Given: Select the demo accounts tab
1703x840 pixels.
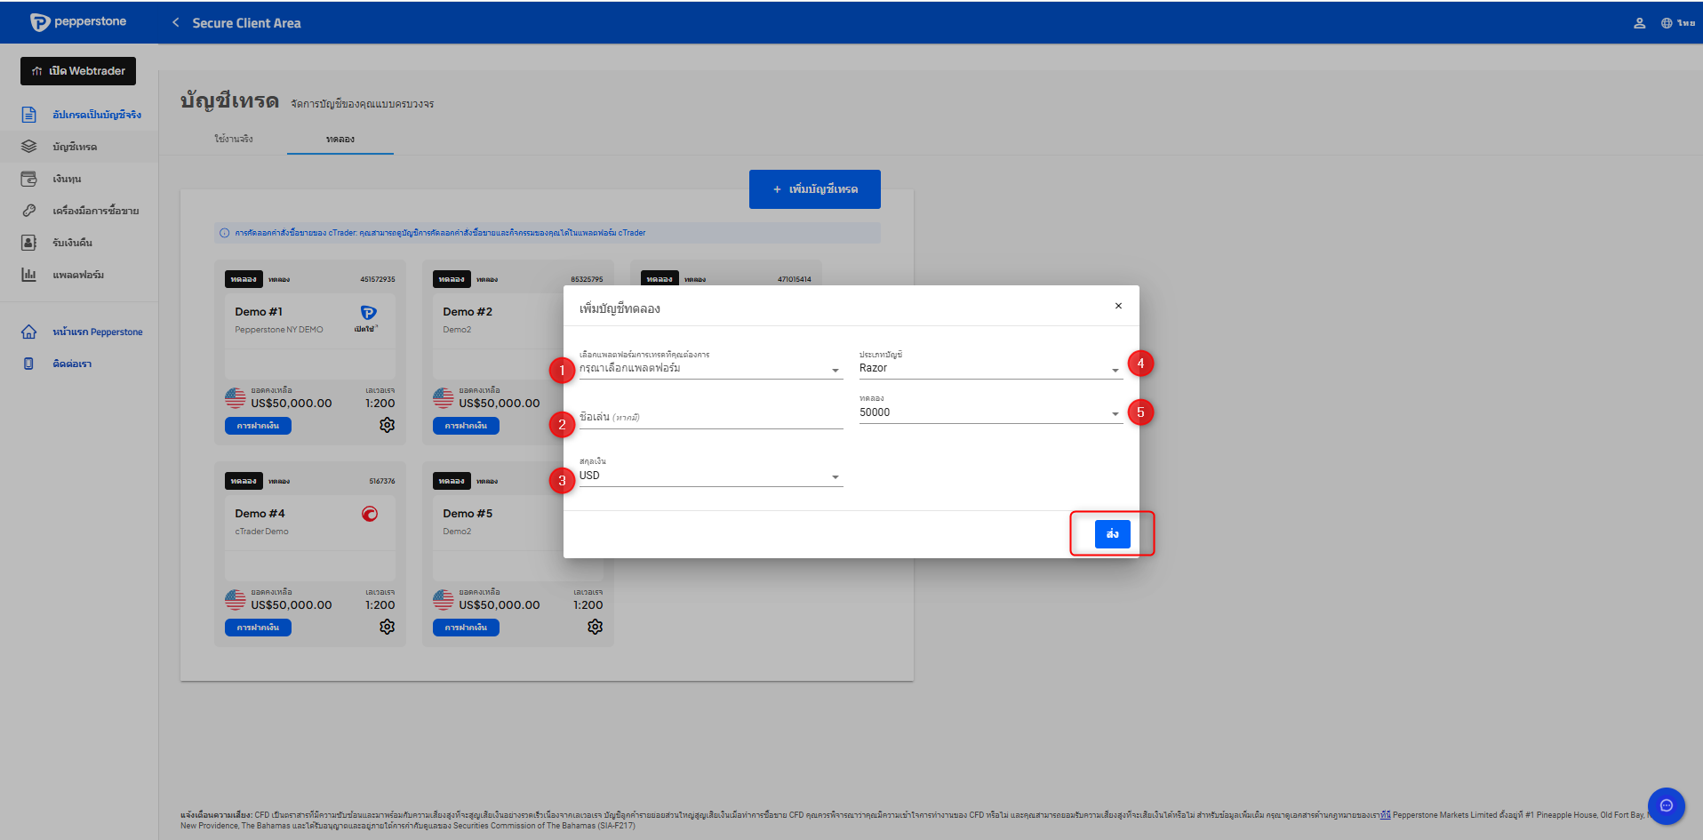Looking at the screenshot, I should tap(340, 140).
